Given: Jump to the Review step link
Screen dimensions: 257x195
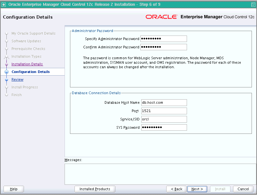Looking at the screenshot, I should point(17,79).
